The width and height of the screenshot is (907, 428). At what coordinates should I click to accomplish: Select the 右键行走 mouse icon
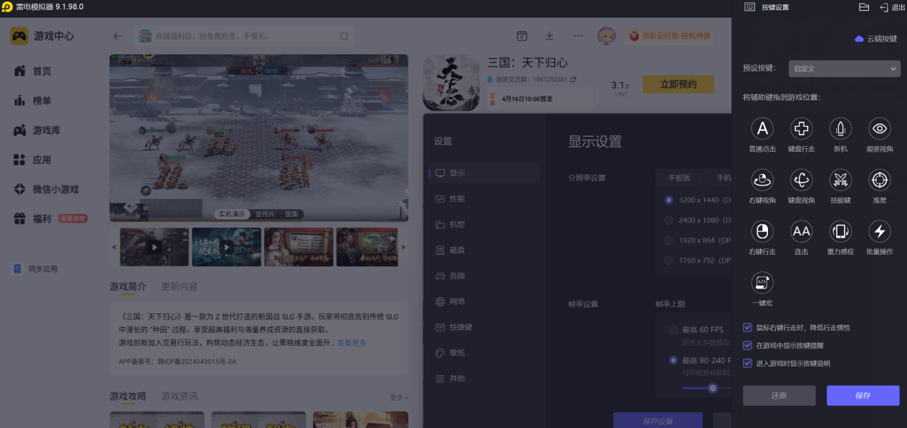[x=762, y=231]
